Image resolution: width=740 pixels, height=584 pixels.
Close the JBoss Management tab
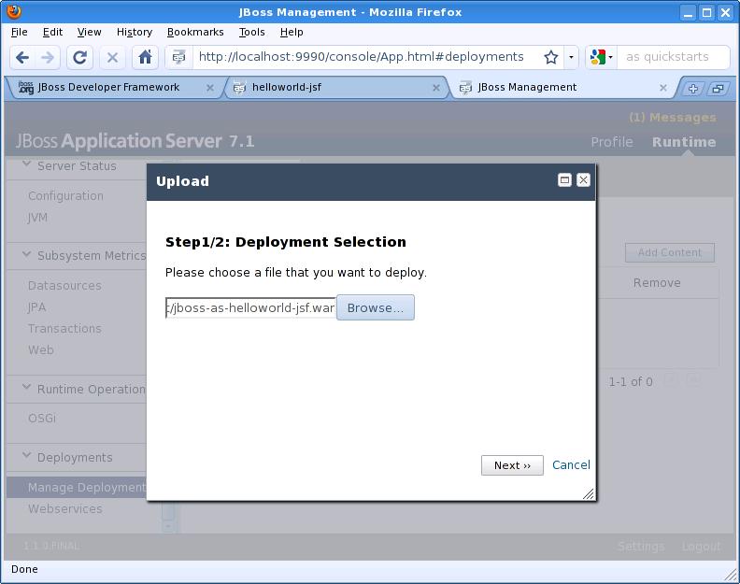(x=663, y=88)
